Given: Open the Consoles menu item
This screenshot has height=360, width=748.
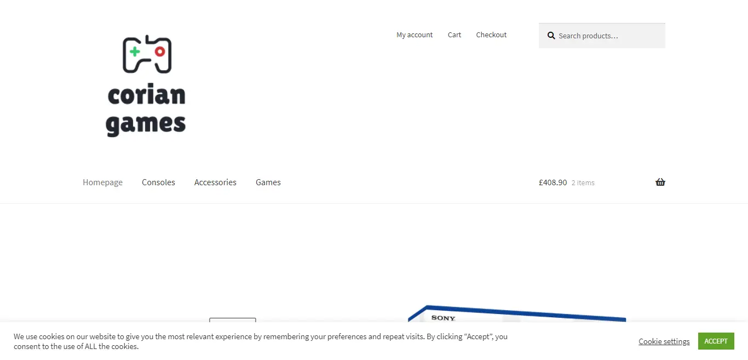Looking at the screenshot, I should [x=158, y=182].
